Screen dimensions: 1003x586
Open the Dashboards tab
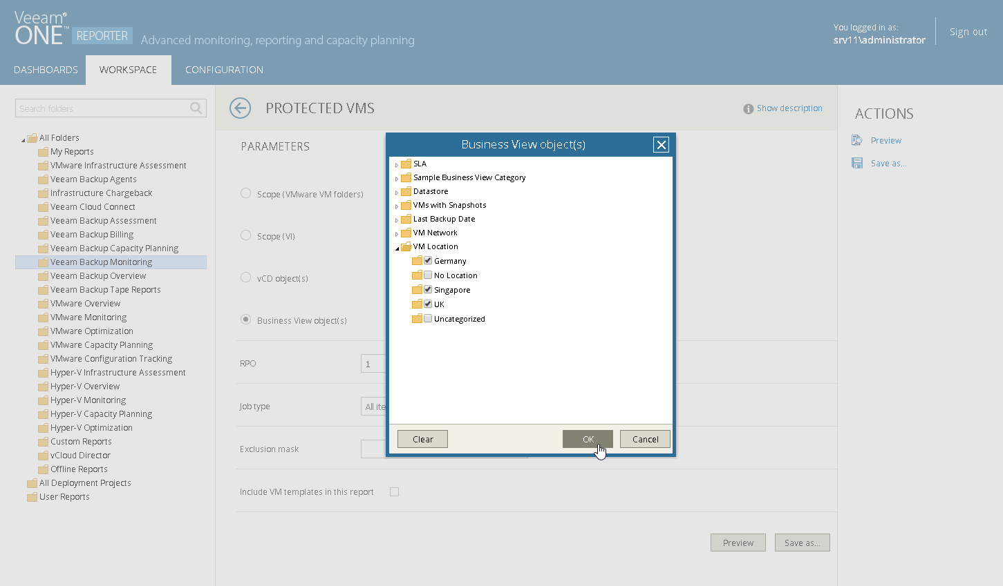pos(46,70)
